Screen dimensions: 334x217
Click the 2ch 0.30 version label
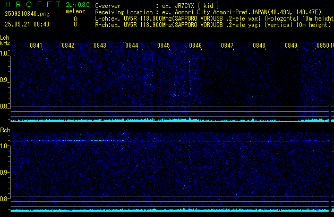tap(78, 5)
